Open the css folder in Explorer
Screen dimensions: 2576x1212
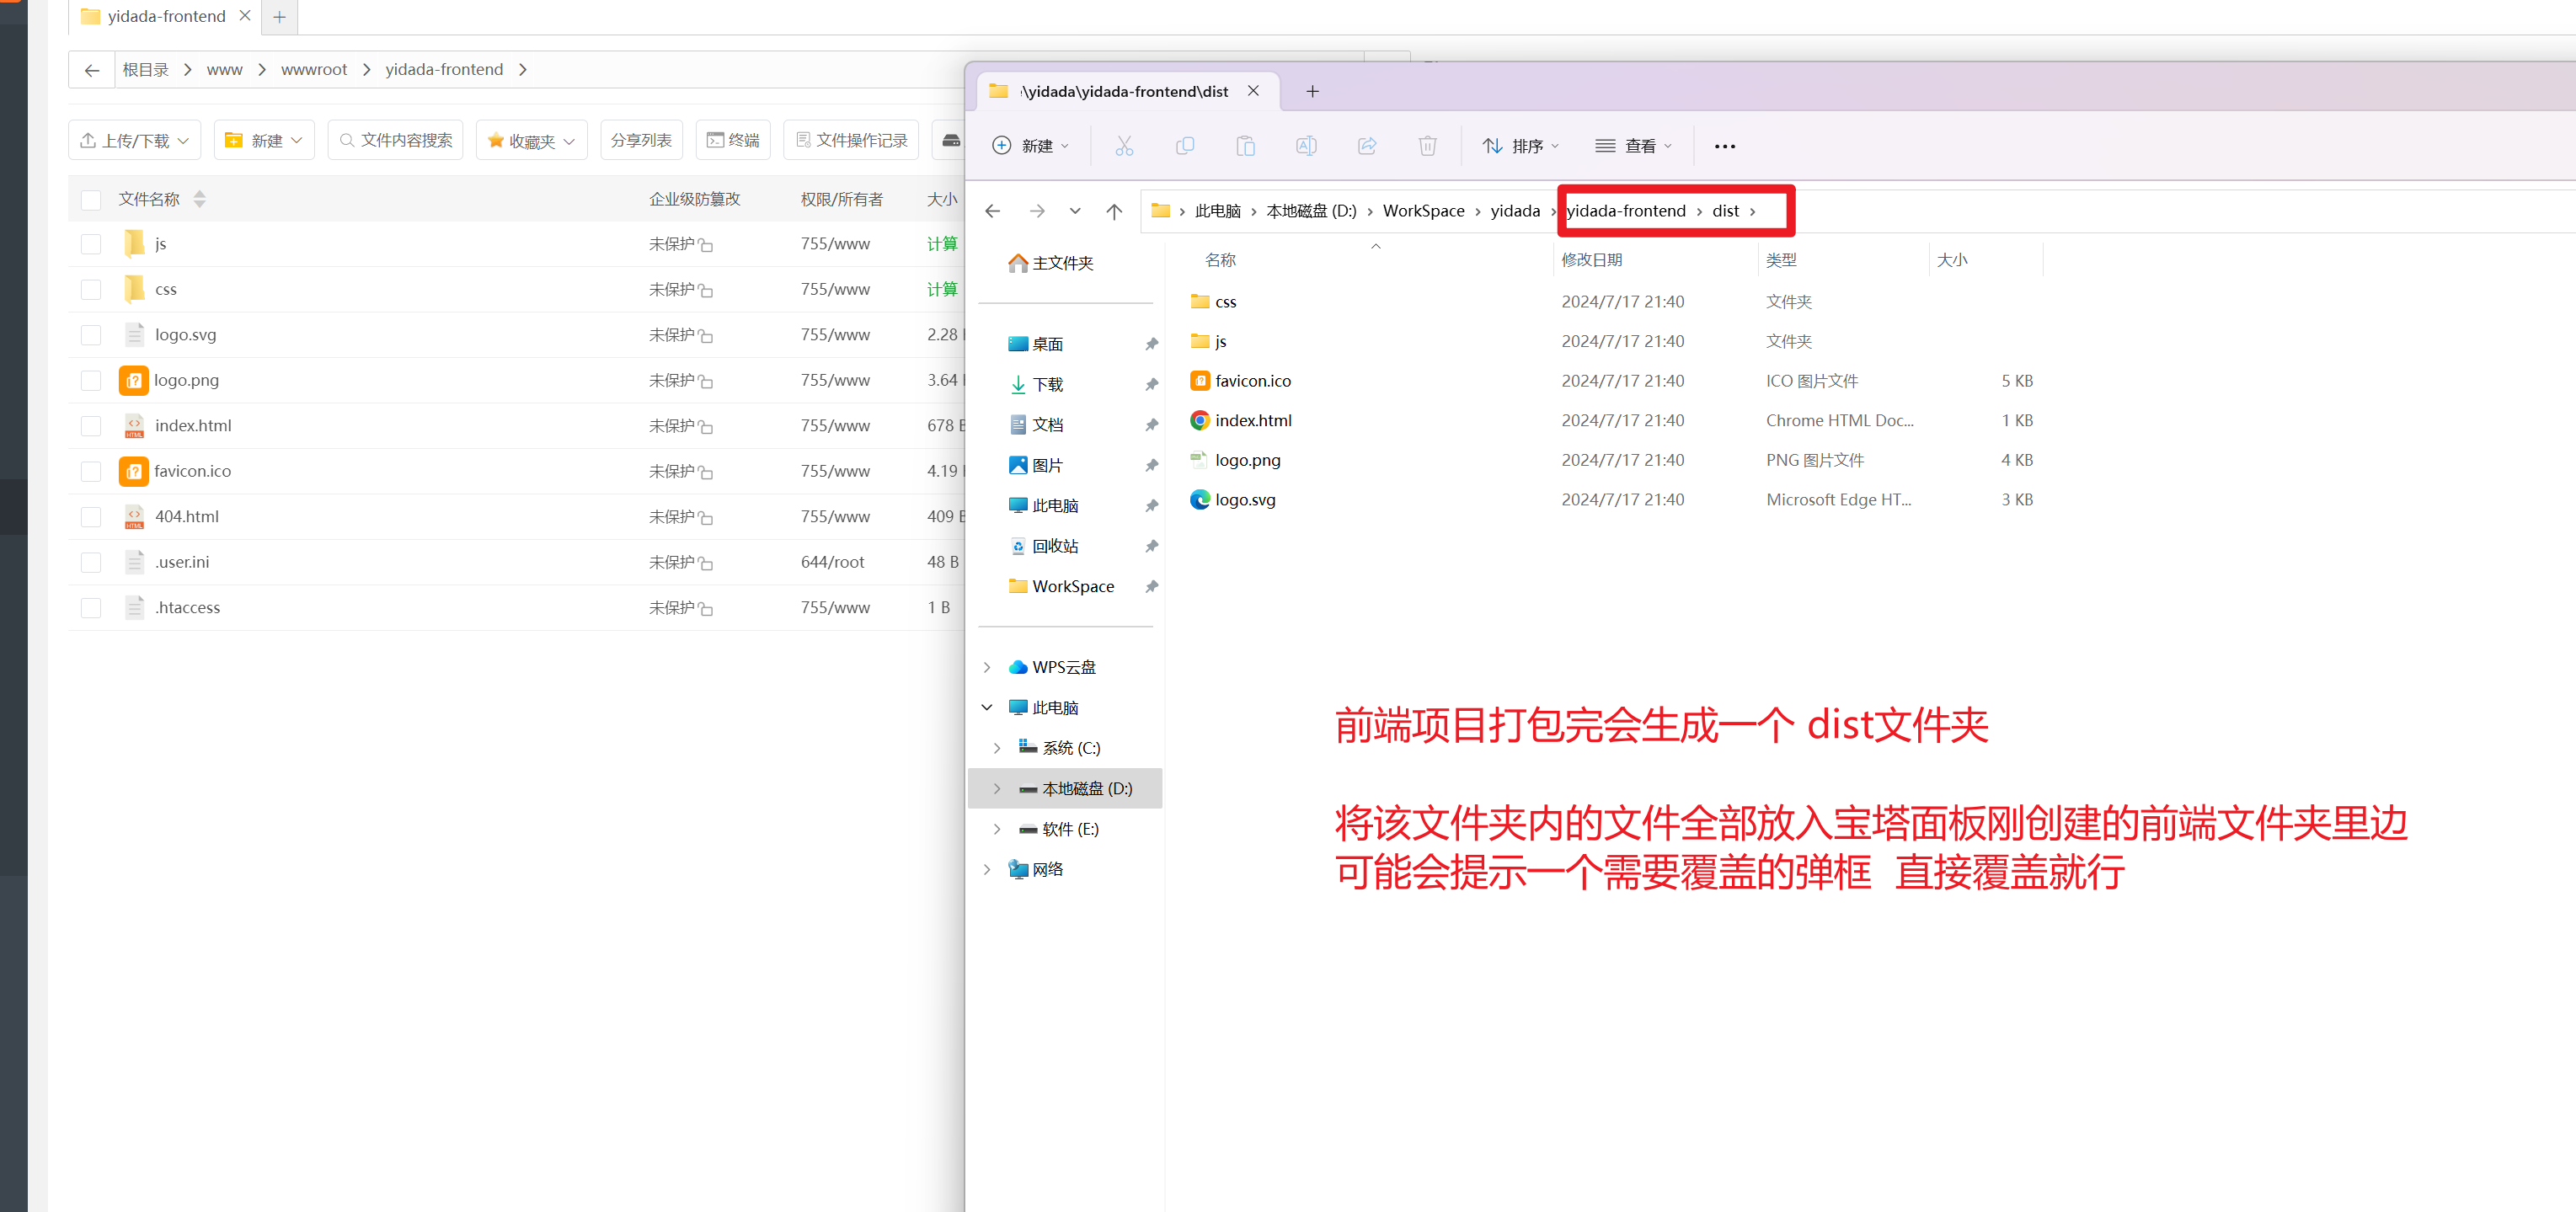[x=1225, y=302]
